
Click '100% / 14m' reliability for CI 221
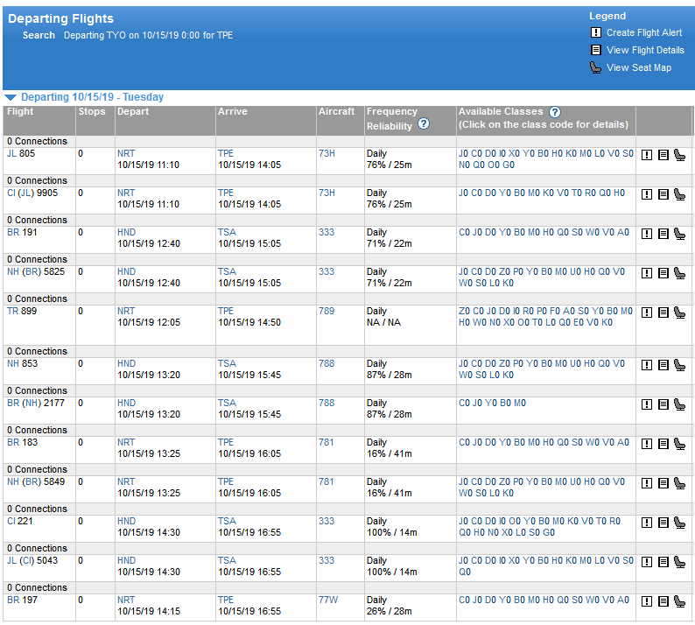[x=392, y=533]
